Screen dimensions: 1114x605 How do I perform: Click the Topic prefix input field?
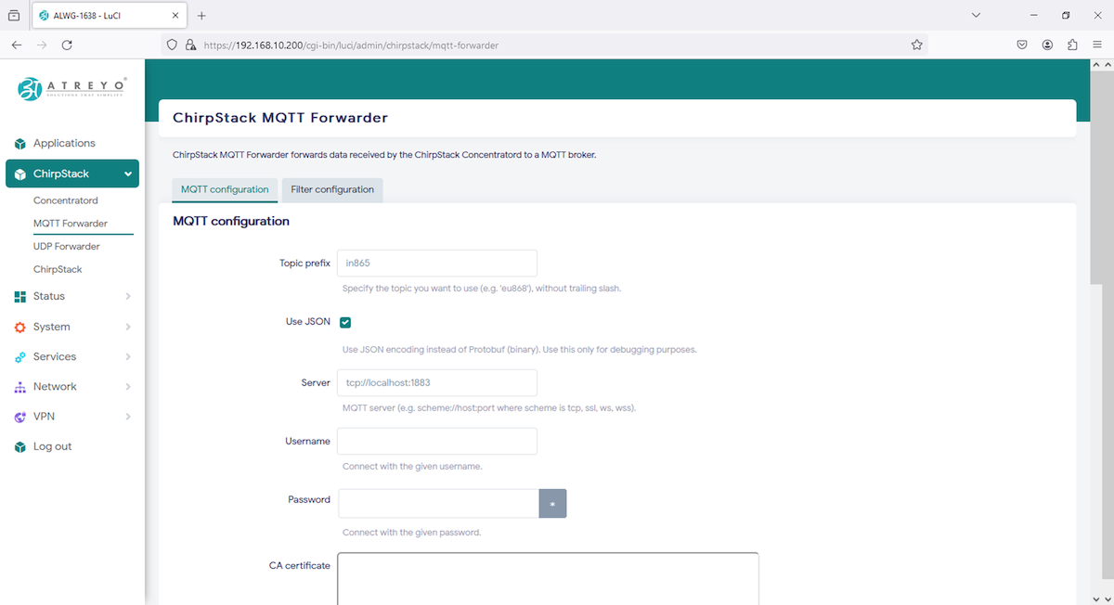pyautogui.click(x=437, y=264)
